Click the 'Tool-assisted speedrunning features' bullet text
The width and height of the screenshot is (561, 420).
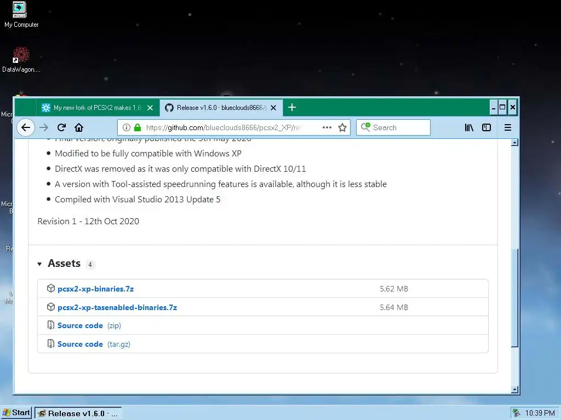click(221, 184)
